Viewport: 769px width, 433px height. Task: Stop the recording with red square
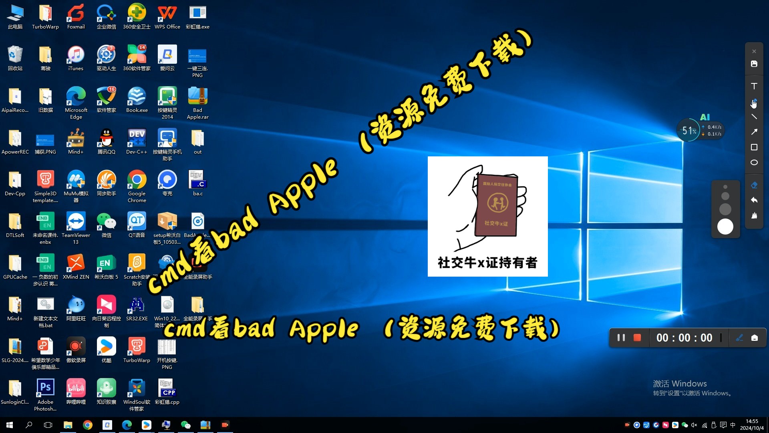pos(637,338)
